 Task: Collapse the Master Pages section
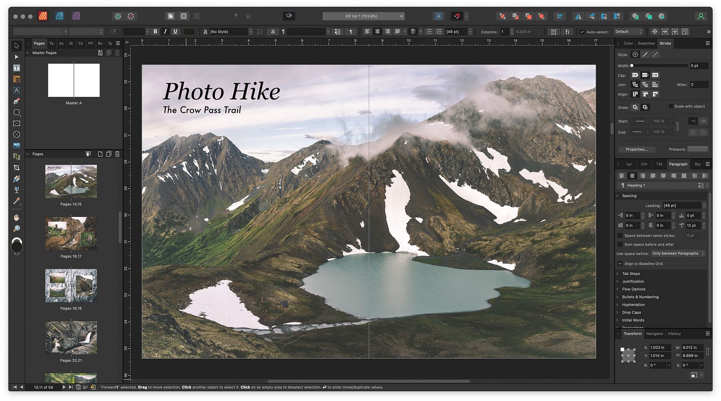pyautogui.click(x=28, y=53)
